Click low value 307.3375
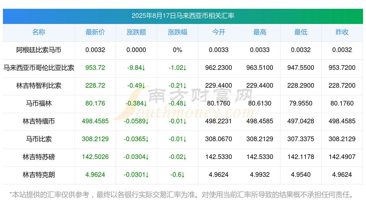 [301, 139]
